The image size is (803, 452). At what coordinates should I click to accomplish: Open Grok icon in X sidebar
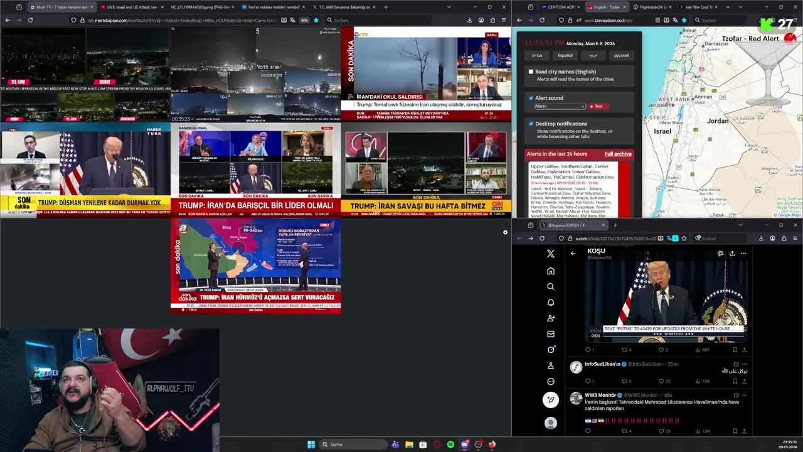tap(551, 350)
